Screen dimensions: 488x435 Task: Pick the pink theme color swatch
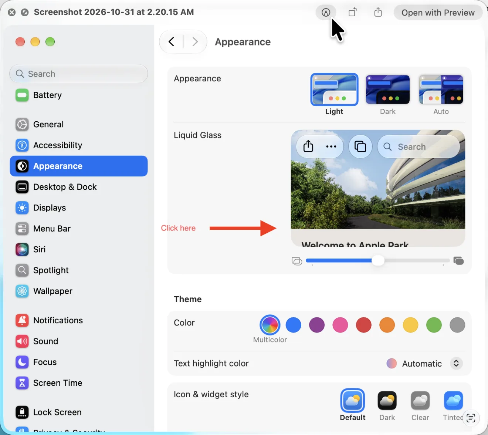pyautogui.click(x=340, y=325)
